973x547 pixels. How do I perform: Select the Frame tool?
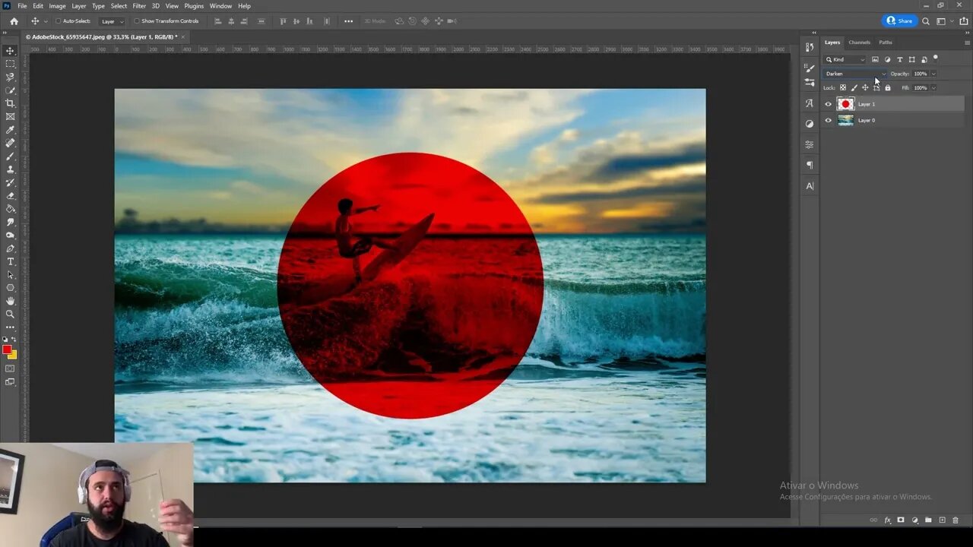(10, 116)
